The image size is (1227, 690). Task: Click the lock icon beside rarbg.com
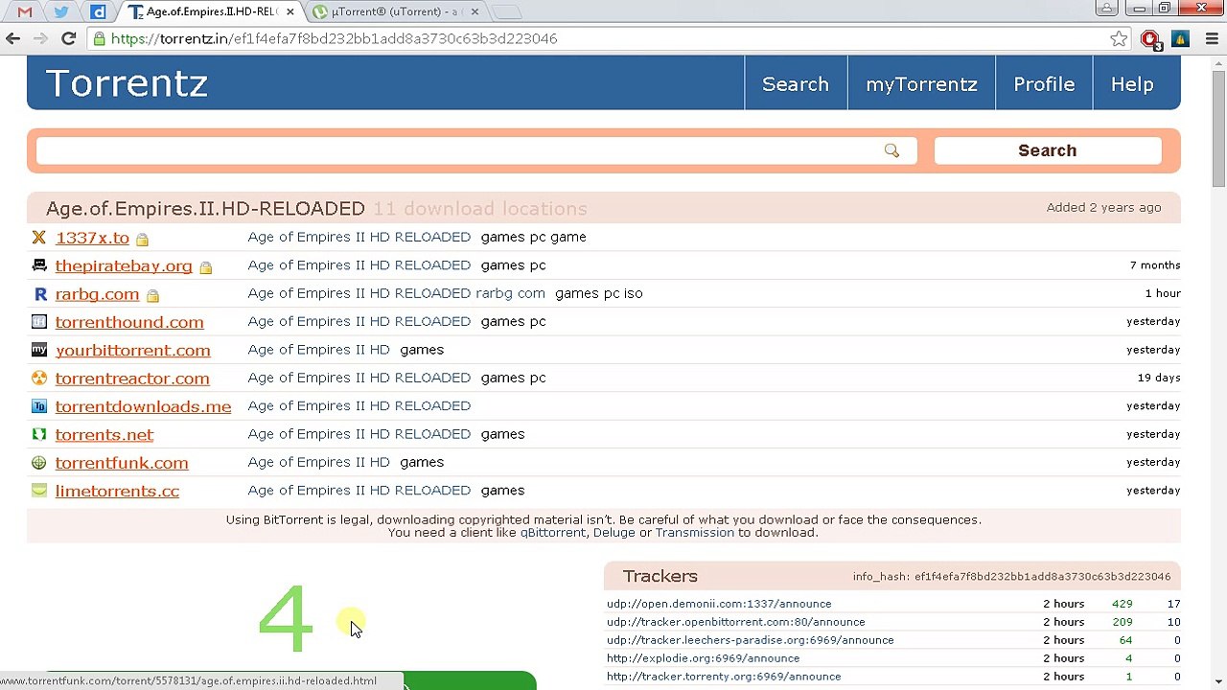coord(152,296)
